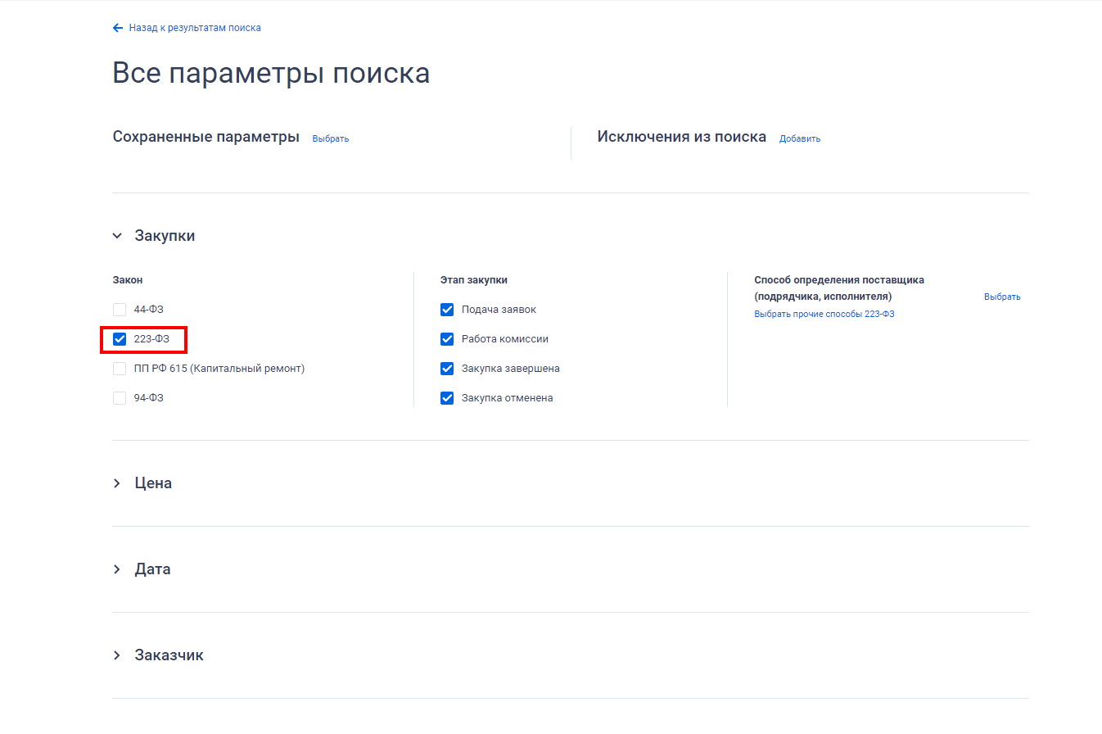Image resolution: width=1102 pixels, height=734 pixels.
Task: Click Выбрать for Способ определения поставщика
Action: [1002, 297]
